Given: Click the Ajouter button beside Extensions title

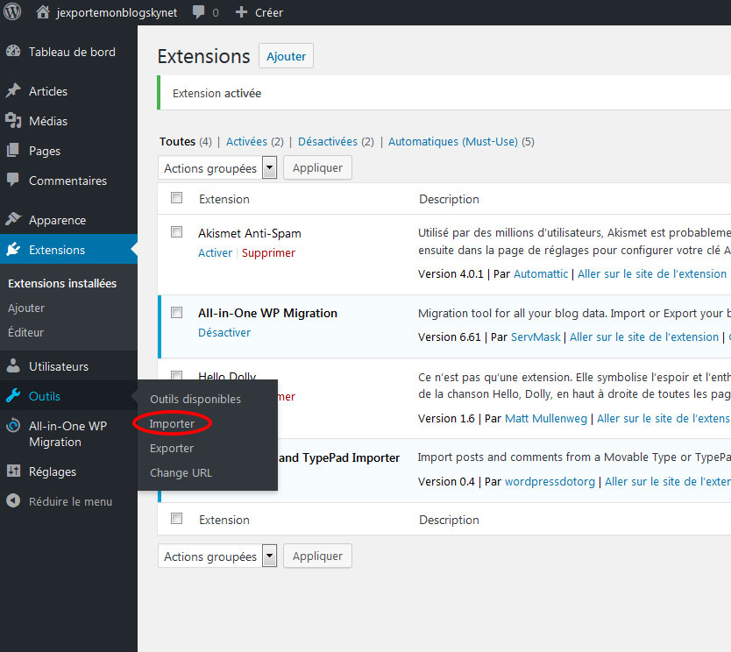Looking at the screenshot, I should click(x=287, y=56).
